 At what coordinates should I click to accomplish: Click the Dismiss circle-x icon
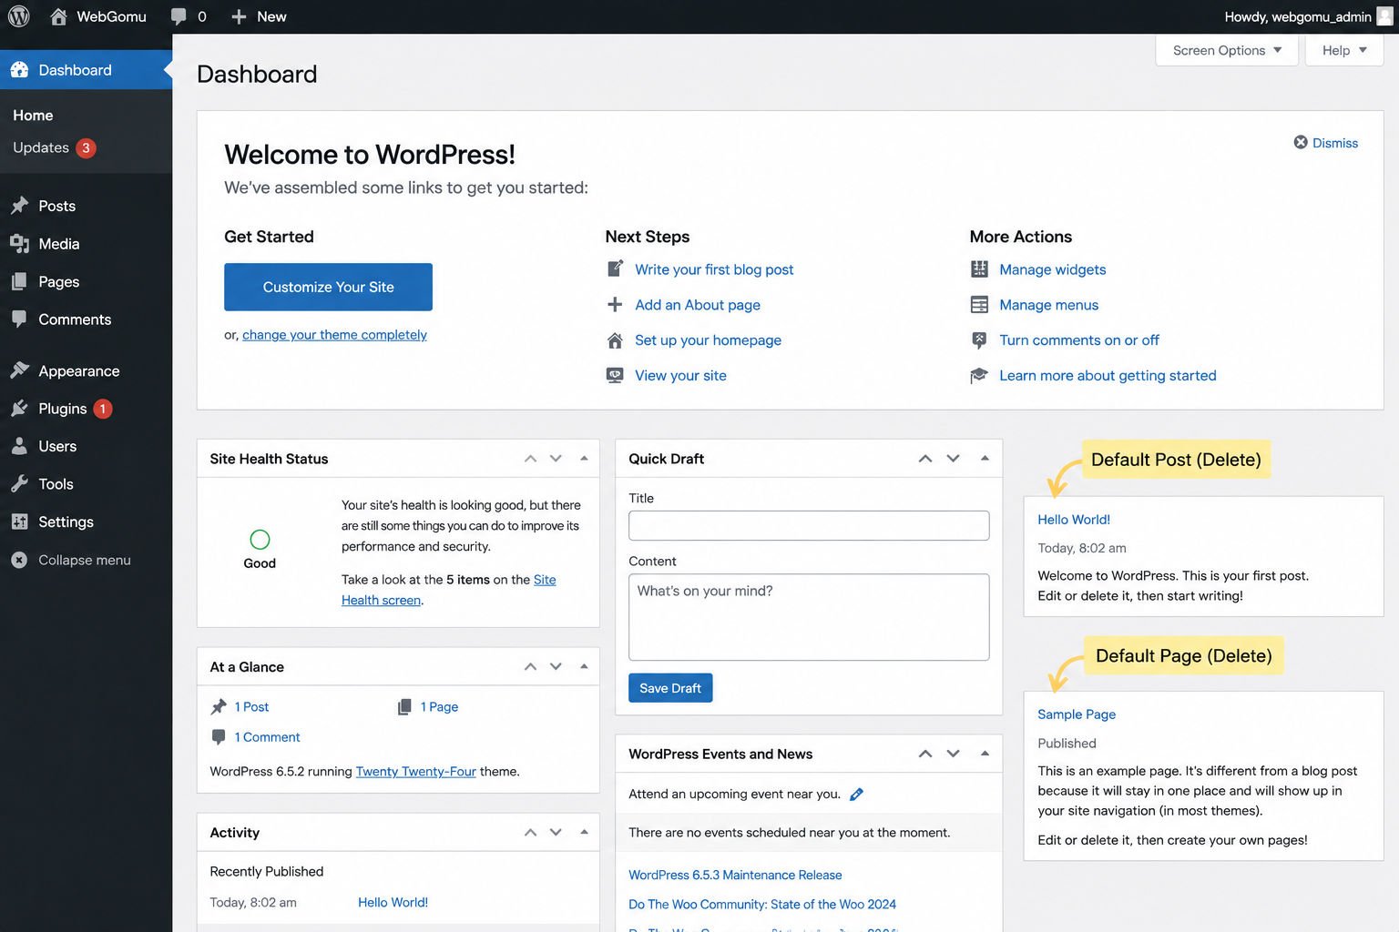tap(1301, 142)
